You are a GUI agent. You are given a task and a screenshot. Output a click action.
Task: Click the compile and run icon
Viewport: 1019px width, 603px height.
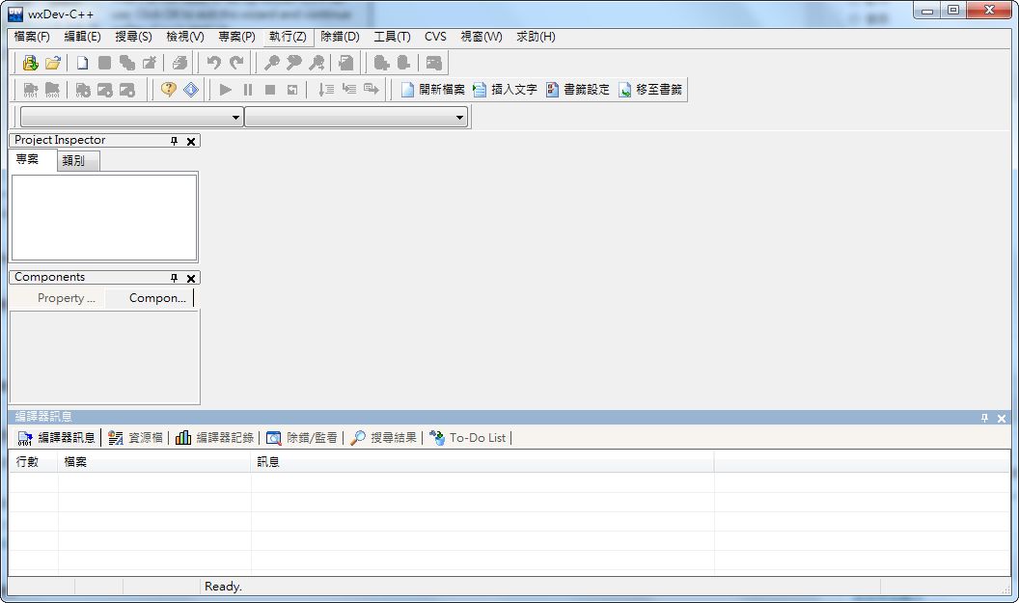click(83, 90)
